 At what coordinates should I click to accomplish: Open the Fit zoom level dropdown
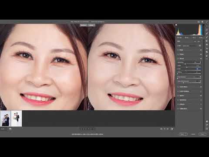pyautogui.click(x=3, y=129)
